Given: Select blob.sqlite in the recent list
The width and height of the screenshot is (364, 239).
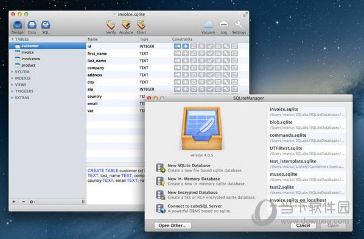Looking at the screenshot, I should (x=307, y=125).
